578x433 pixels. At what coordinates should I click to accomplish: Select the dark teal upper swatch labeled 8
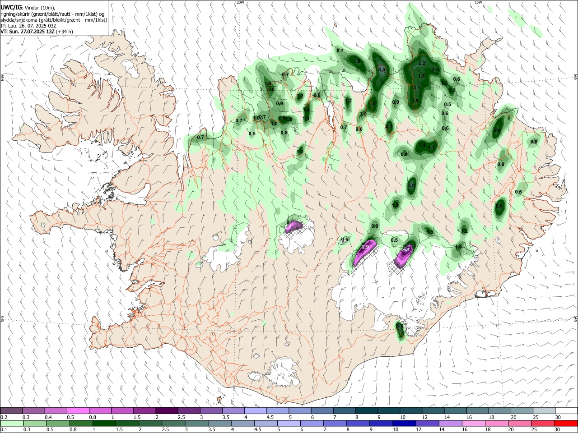[366, 410]
